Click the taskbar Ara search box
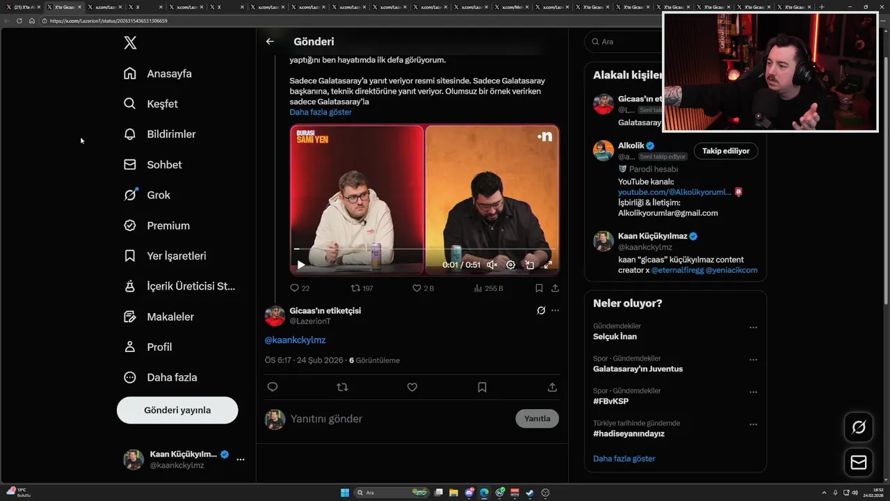 pos(393,493)
